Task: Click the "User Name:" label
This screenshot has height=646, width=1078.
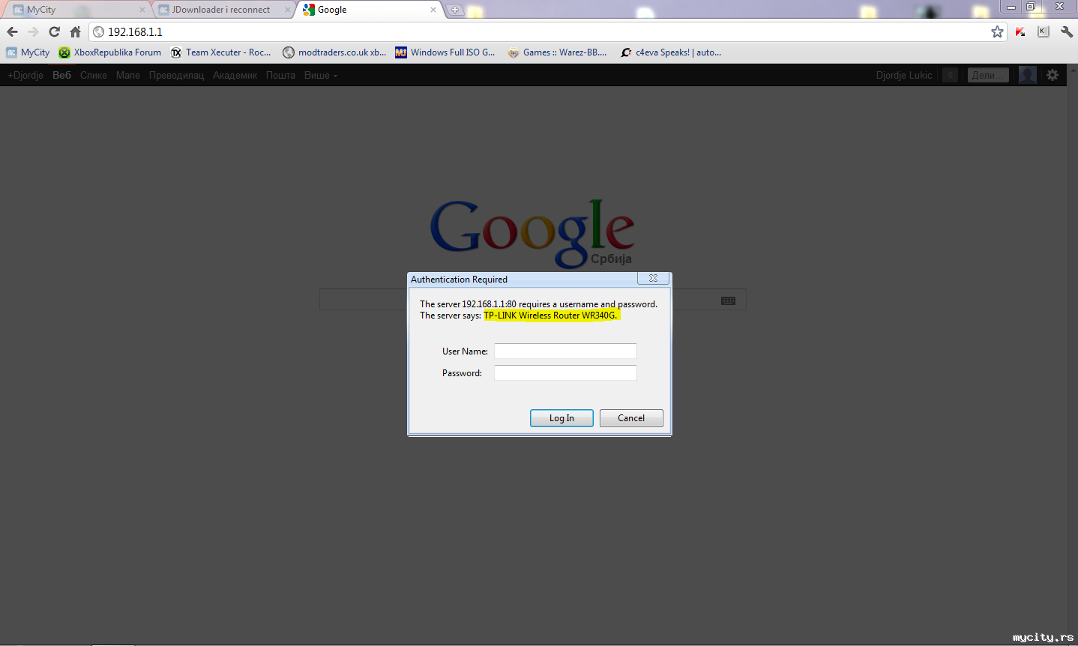Action: tap(465, 351)
